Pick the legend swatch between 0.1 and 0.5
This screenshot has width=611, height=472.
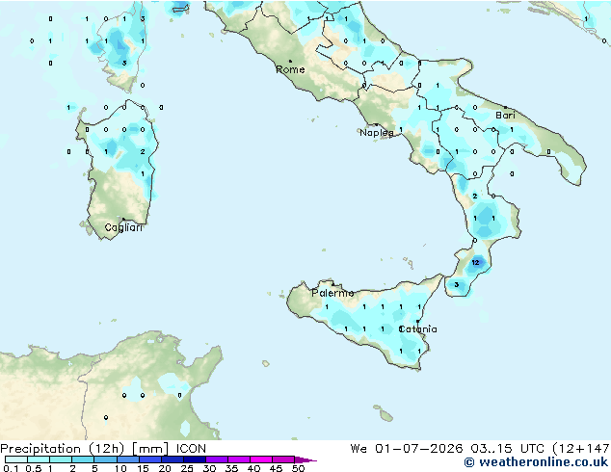tap(16, 459)
